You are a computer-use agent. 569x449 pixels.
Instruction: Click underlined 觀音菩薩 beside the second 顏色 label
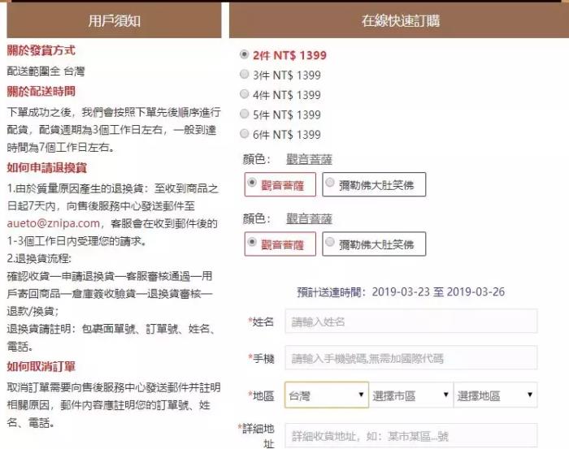pyautogui.click(x=309, y=218)
